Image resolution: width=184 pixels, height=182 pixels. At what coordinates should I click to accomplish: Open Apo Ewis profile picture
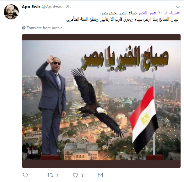point(11,12)
